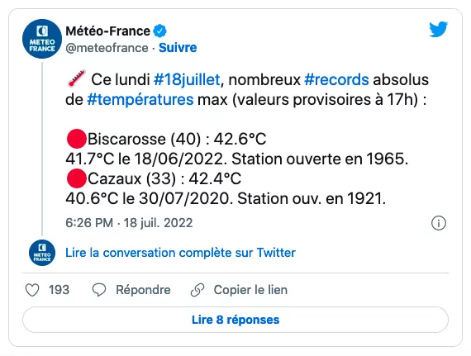The image size is (471, 356).
Task: Open the #records hashtag
Action: pyautogui.click(x=336, y=80)
